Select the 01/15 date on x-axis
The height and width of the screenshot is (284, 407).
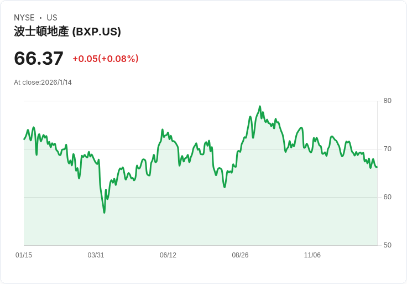[x=24, y=255]
